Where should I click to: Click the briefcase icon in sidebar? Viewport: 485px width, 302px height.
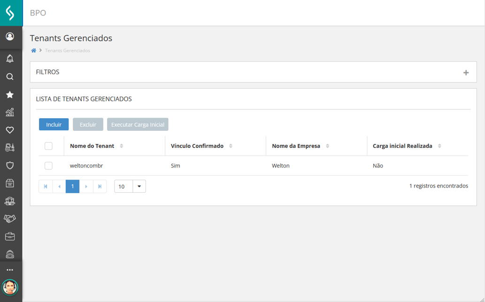tap(10, 236)
